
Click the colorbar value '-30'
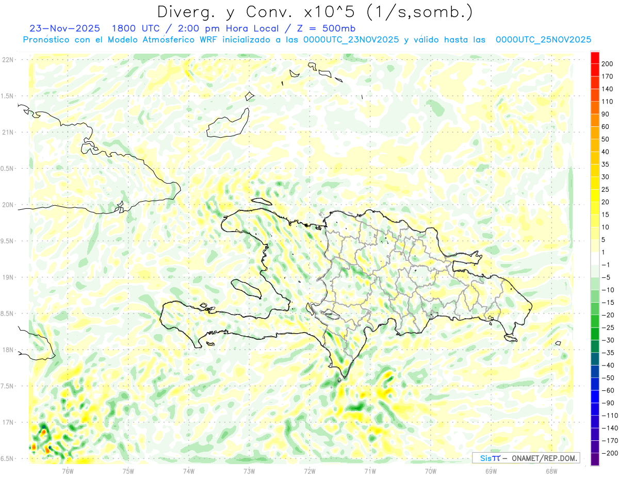608,340
